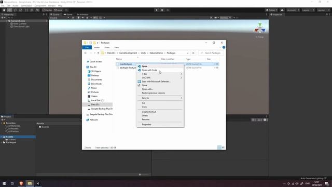The image size is (332, 187).
Task: Select Unity's Hand tool in the toolbar
Action: pos(4,10)
